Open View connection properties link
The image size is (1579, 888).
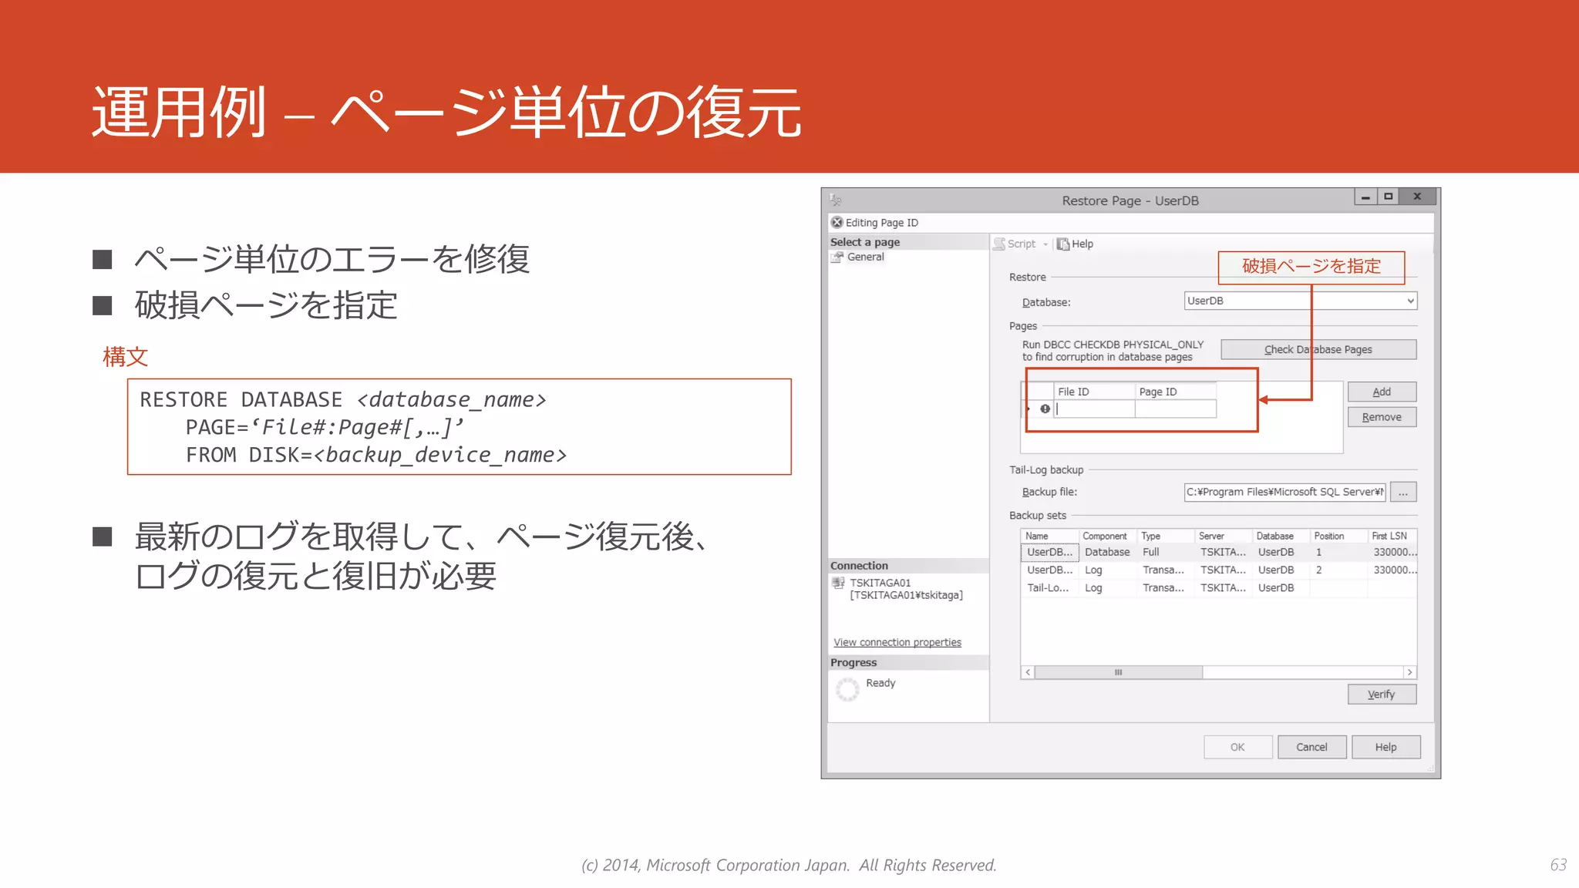897,642
